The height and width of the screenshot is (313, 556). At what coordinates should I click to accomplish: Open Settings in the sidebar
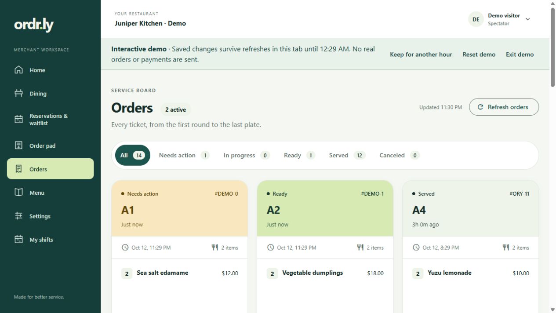(x=50, y=216)
